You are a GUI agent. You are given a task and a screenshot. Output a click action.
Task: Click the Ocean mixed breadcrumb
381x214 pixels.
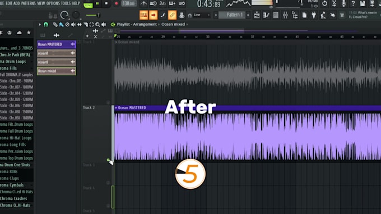[173, 24]
